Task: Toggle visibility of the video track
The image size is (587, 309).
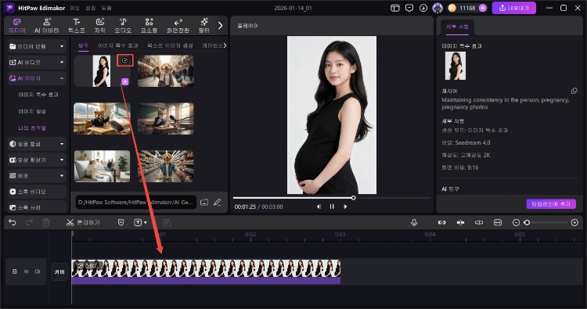Action: [x=26, y=271]
